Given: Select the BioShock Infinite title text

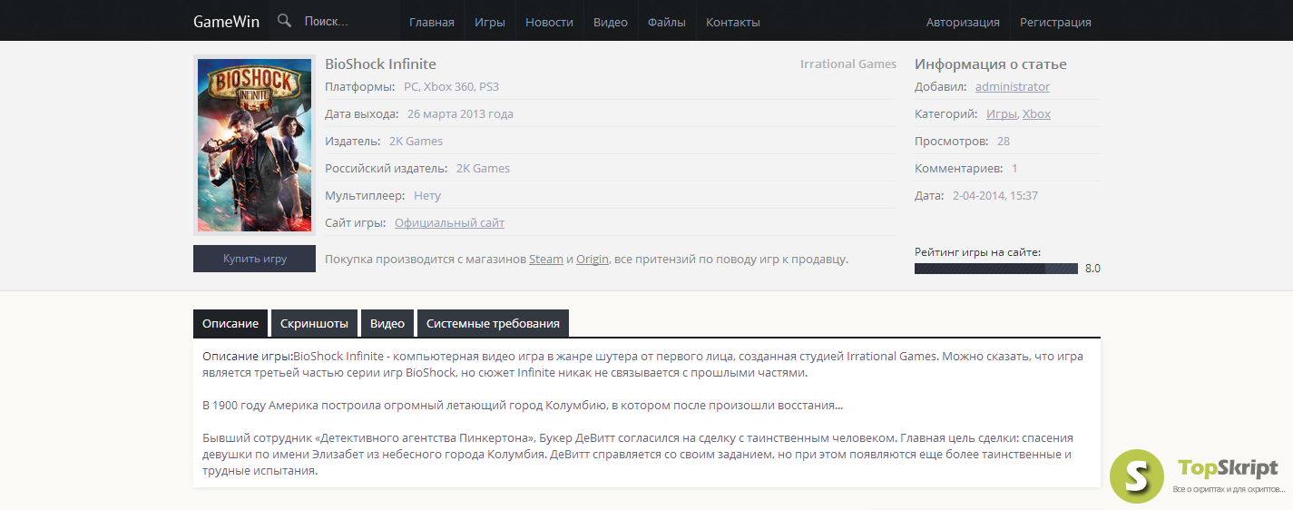Looking at the screenshot, I should (x=380, y=64).
